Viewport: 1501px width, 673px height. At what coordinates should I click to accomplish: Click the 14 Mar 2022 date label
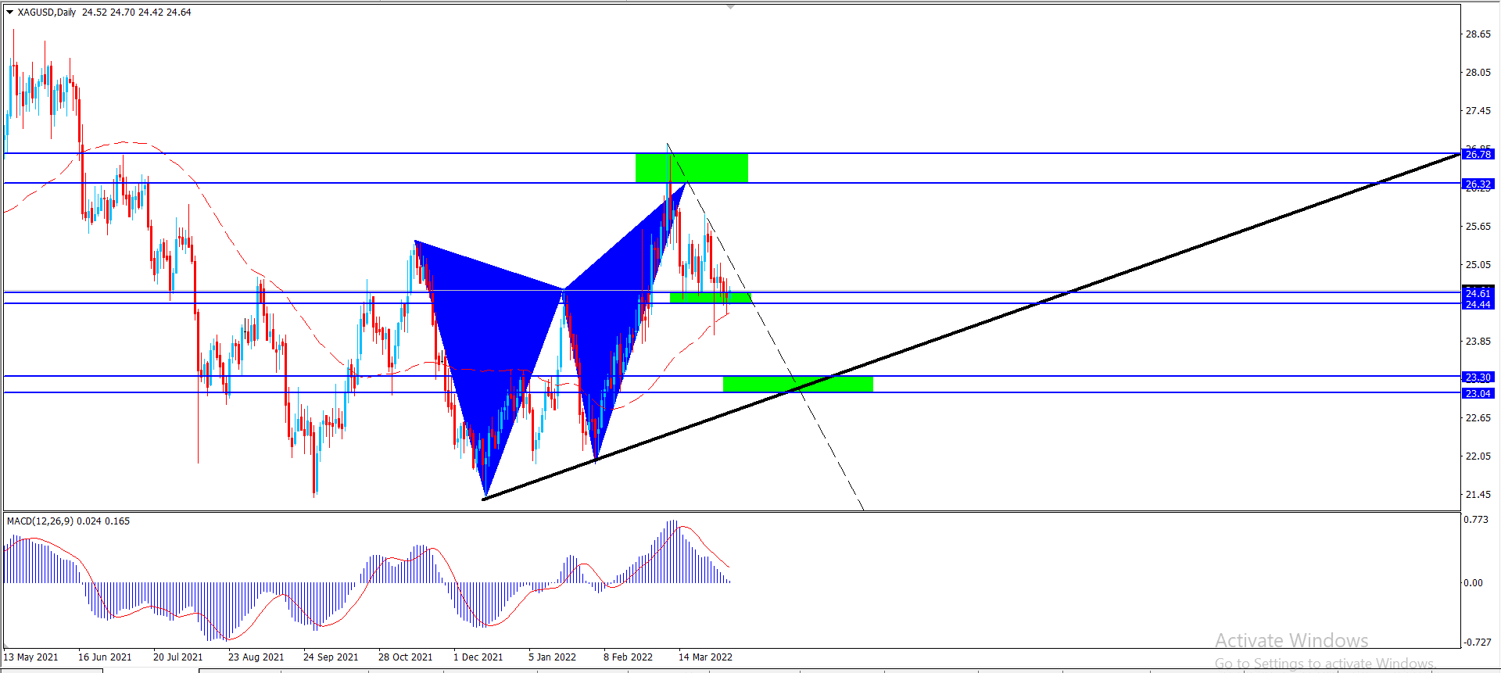pyautogui.click(x=705, y=657)
